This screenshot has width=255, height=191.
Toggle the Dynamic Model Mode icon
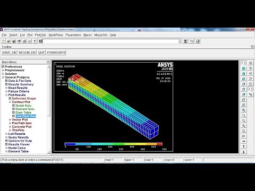click(x=251, y=94)
